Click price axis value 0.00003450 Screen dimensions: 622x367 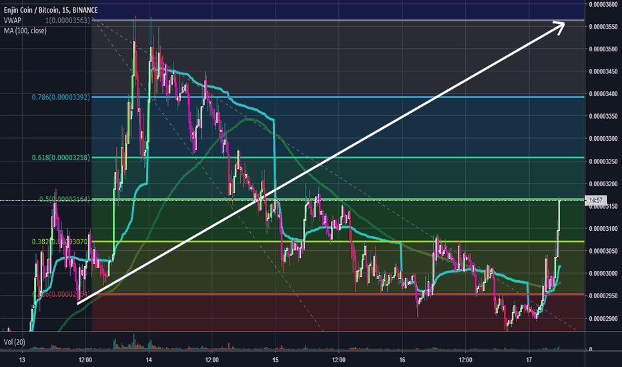click(603, 71)
